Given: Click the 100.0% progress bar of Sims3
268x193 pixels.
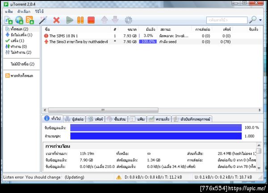Looking at the screenshot, I should pos(148,42).
